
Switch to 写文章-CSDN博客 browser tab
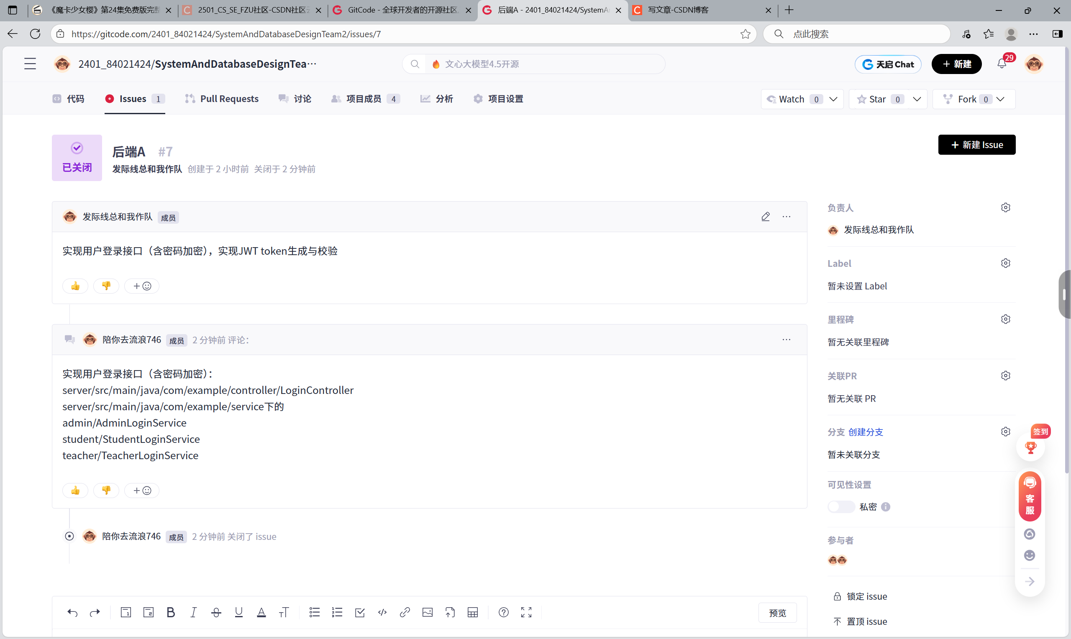tap(702, 10)
